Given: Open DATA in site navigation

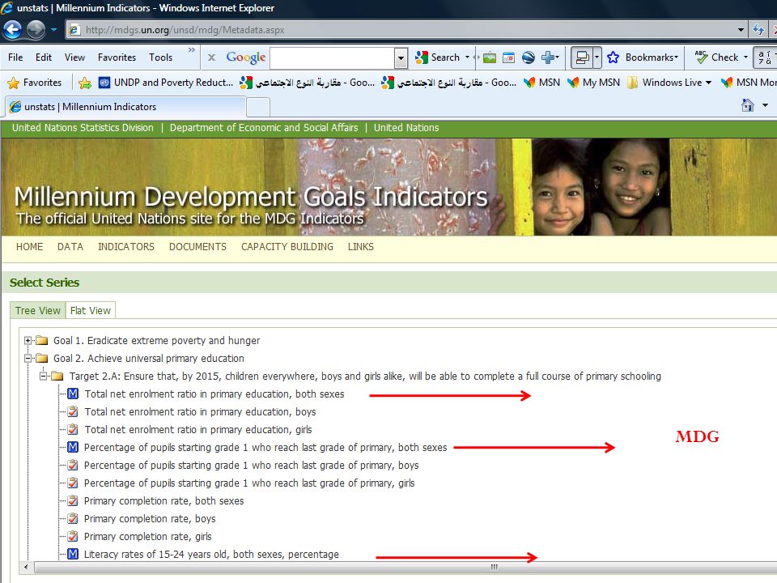Looking at the screenshot, I should tap(70, 246).
